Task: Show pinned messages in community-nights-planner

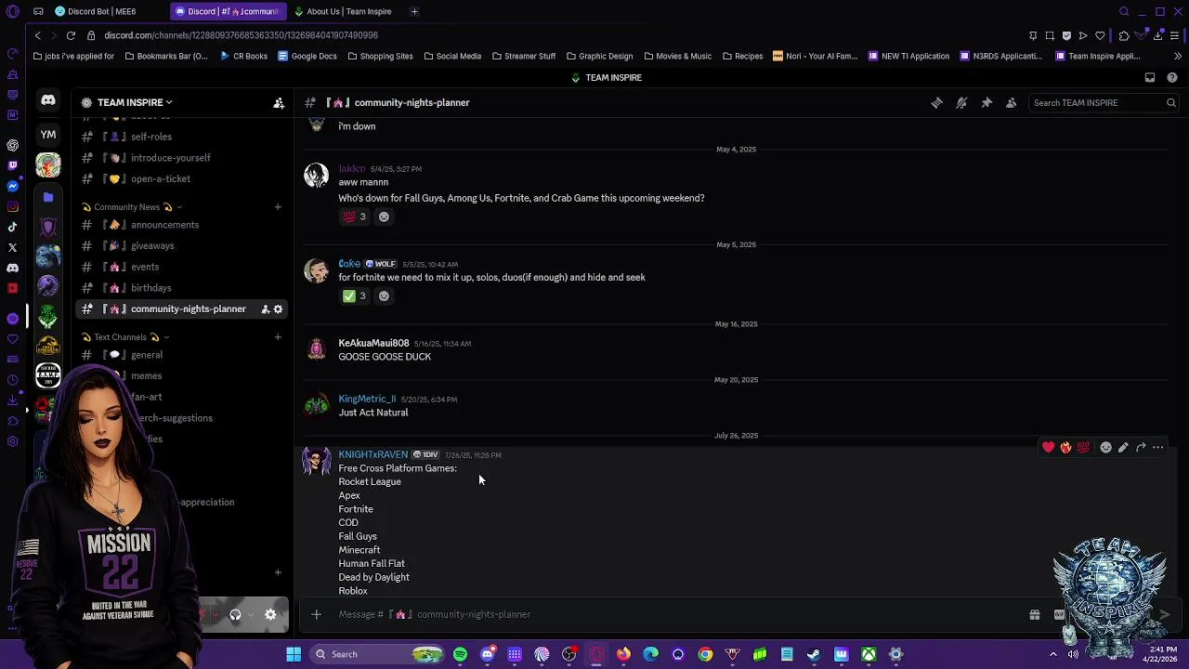Action: 986,103
